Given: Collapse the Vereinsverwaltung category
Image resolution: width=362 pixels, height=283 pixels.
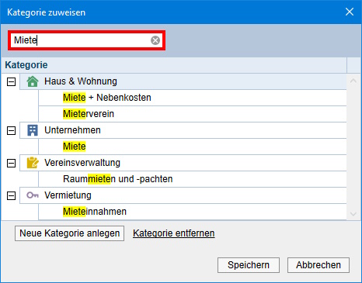Looking at the screenshot, I should tap(11, 163).
